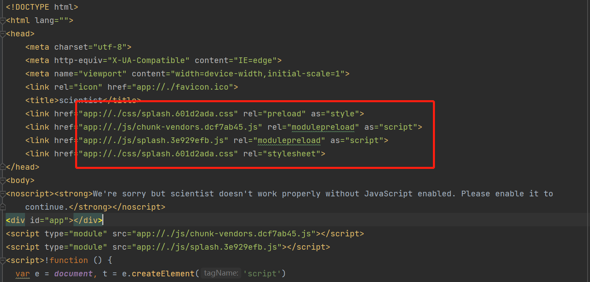
Task: Collapse the <noscript> block fold arrow
Action: click(x=3, y=194)
